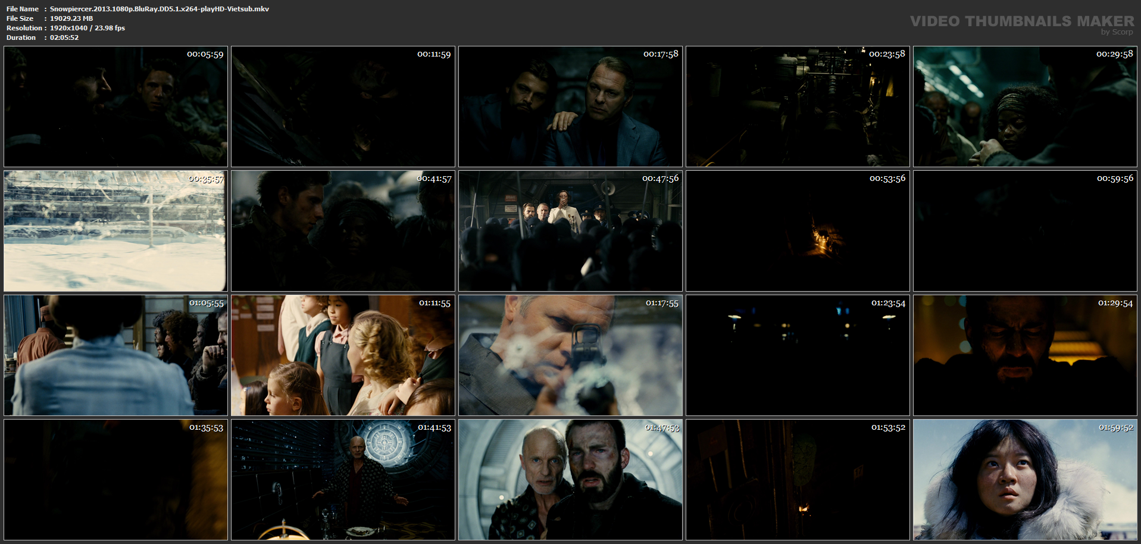Click the file name Snowpiercer.2013.1080p text
The image size is (1141, 544).
coord(160,9)
